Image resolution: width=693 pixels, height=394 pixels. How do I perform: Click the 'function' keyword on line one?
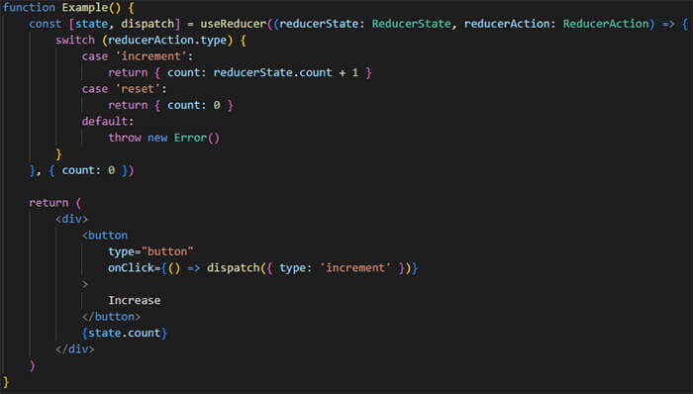coord(29,8)
